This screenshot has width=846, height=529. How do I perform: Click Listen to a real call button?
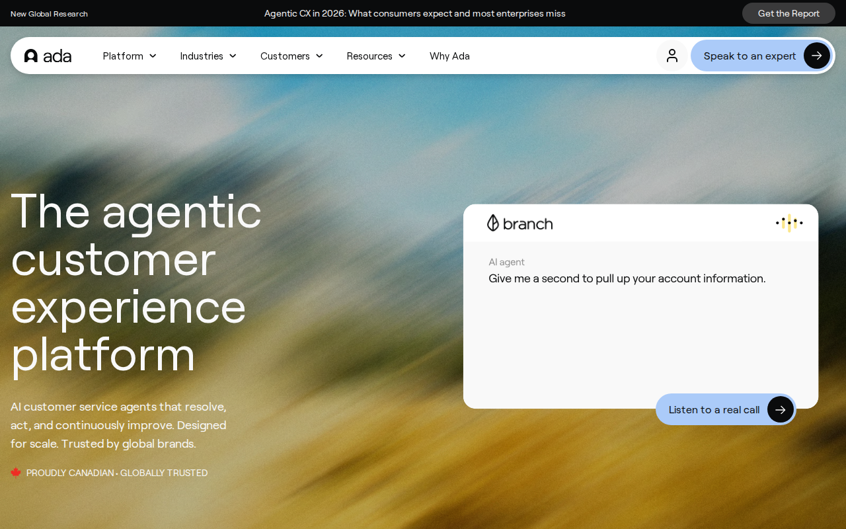coord(726,409)
